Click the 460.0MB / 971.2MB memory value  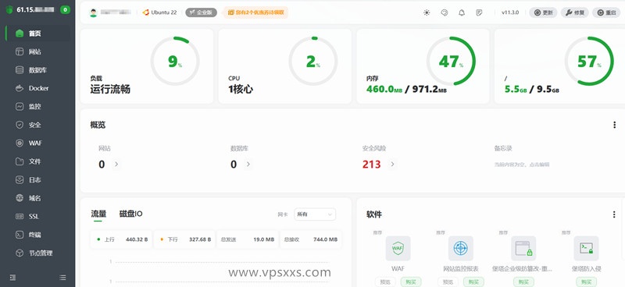pyautogui.click(x=406, y=89)
